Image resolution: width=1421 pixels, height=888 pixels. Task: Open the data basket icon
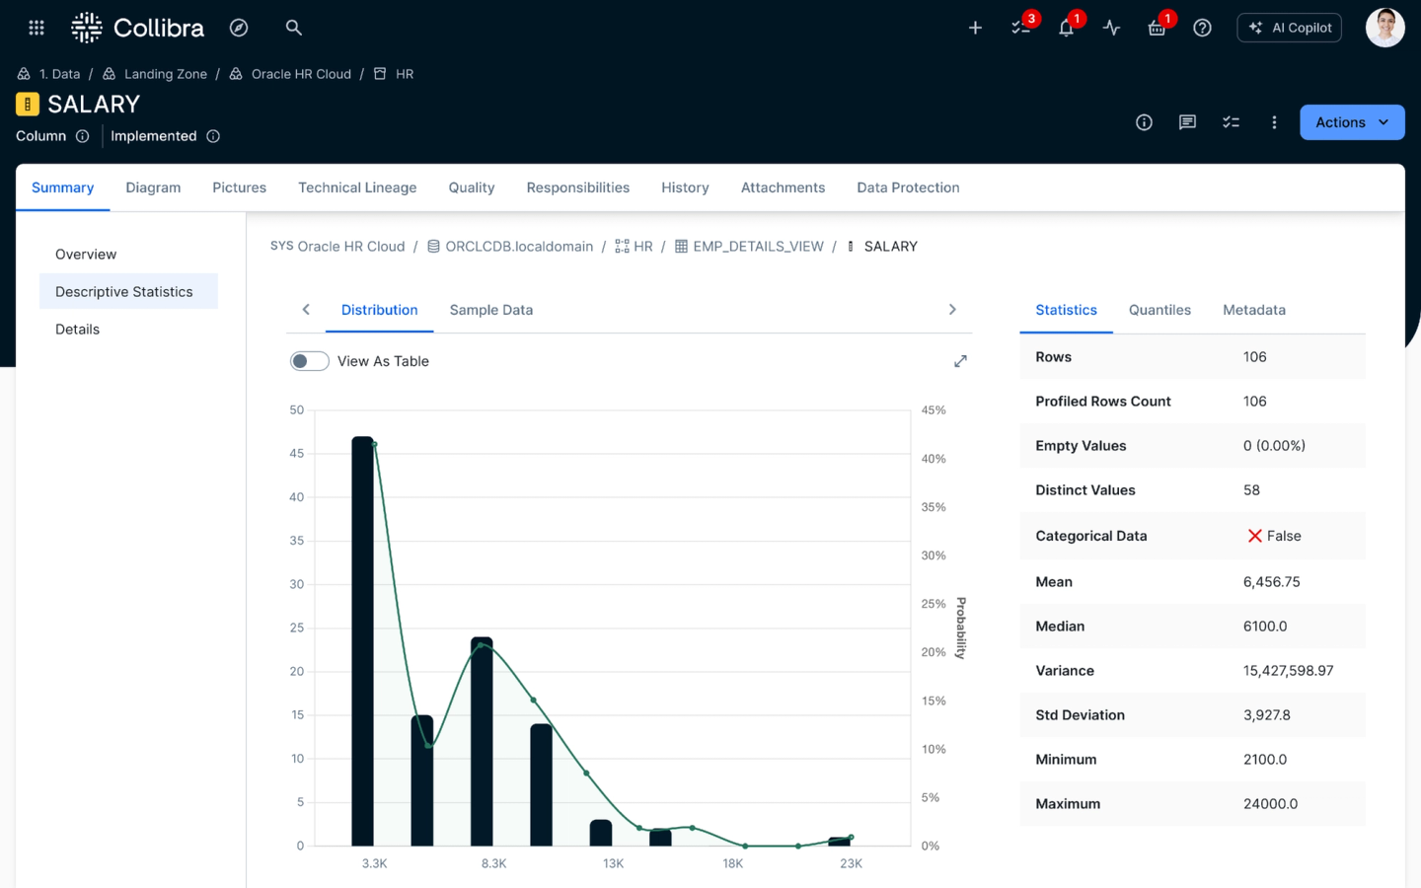pos(1157,28)
